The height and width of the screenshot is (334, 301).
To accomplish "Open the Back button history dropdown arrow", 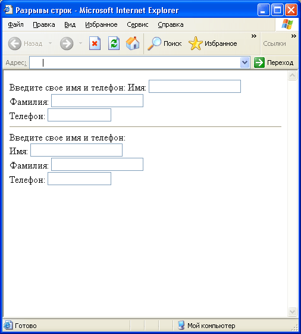I will click(x=50, y=43).
